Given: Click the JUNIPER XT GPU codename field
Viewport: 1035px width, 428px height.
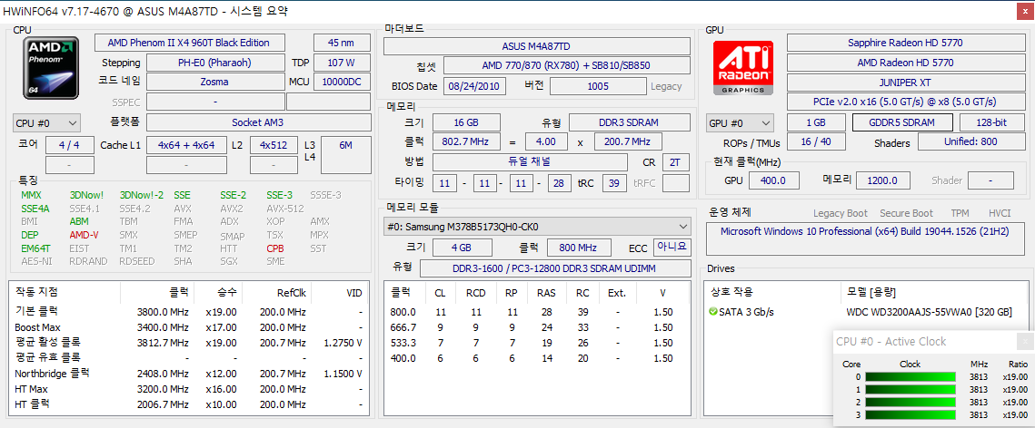Looking at the screenshot, I should 905,83.
